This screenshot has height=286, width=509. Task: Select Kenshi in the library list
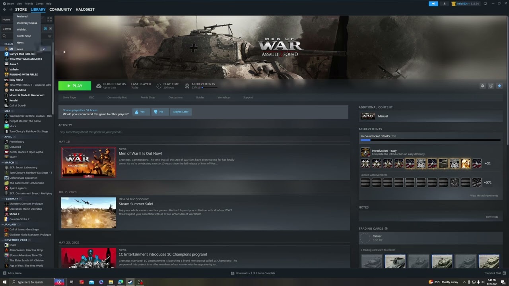click(x=13, y=100)
